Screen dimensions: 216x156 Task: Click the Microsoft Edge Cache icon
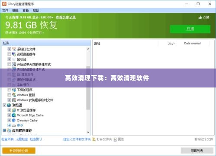tap(14, 115)
